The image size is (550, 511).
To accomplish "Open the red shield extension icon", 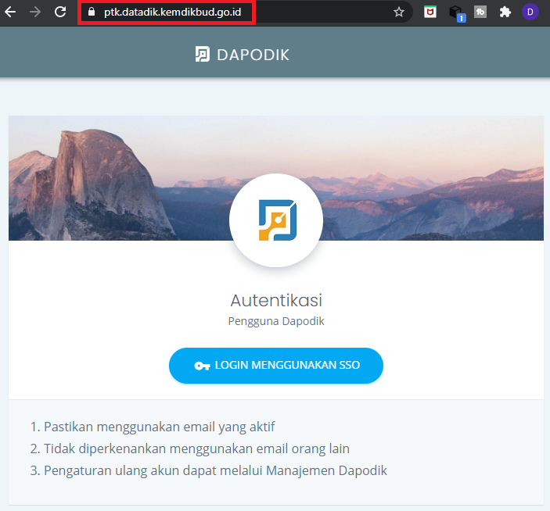I will 430,12.
